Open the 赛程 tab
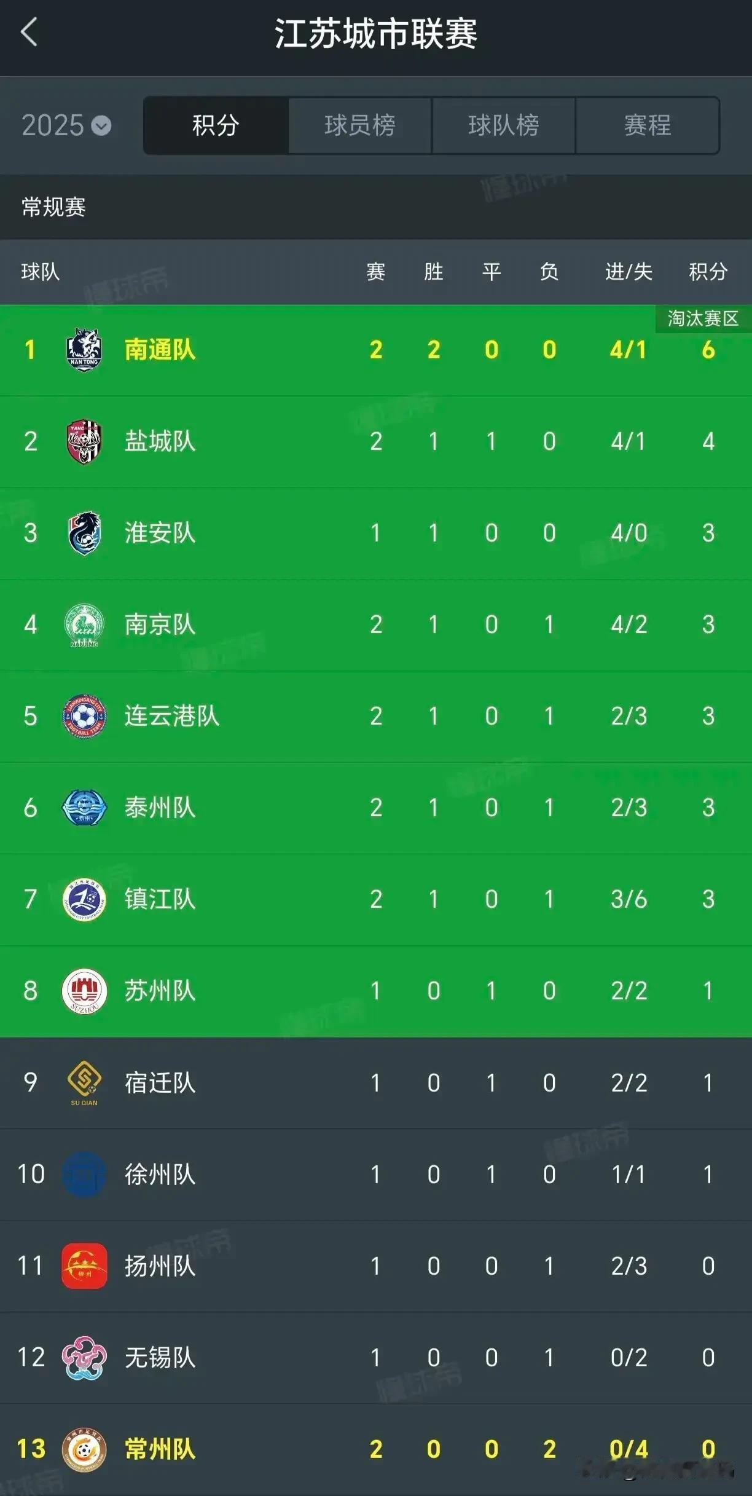Viewport: 752px width, 1496px height. [648, 125]
